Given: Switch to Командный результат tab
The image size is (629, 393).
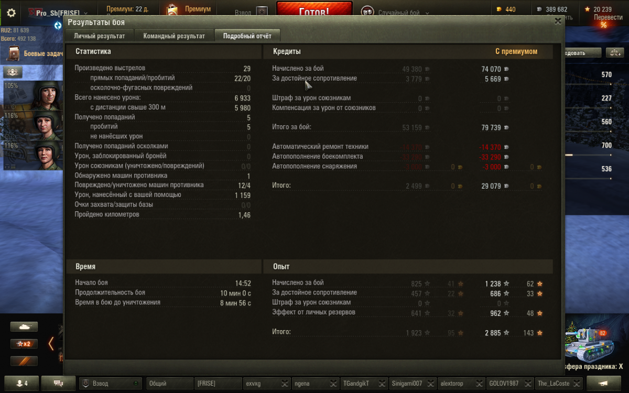Looking at the screenshot, I should pos(175,36).
